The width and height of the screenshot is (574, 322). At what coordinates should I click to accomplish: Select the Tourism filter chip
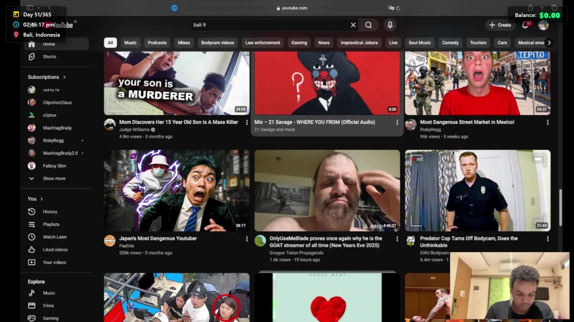pyautogui.click(x=478, y=43)
